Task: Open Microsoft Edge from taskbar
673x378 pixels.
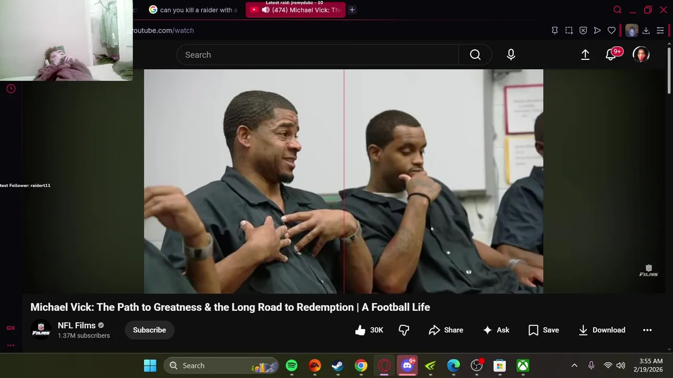Action: [x=453, y=365]
